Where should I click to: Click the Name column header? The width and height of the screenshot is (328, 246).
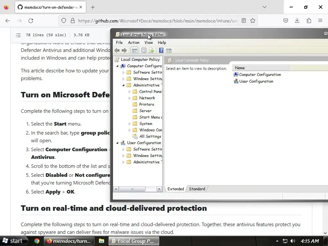(261, 68)
